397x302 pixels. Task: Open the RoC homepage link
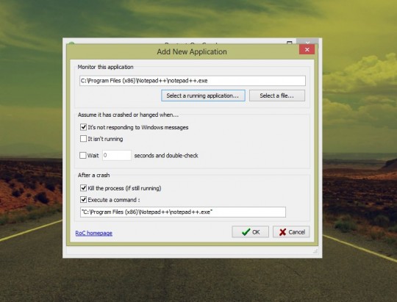click(x=93, y=233)
